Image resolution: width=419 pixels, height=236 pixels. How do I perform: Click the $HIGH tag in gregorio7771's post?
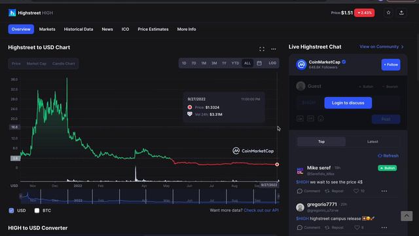coord(302,218)
